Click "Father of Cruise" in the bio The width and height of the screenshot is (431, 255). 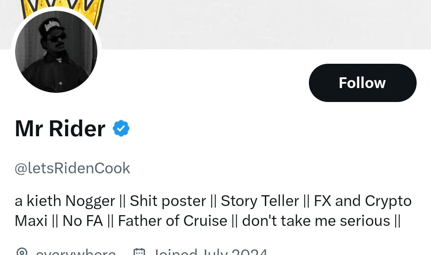[x=172, y=220]
